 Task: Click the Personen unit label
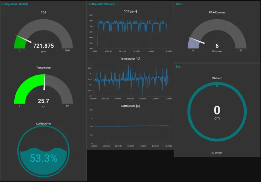[217, 52]
